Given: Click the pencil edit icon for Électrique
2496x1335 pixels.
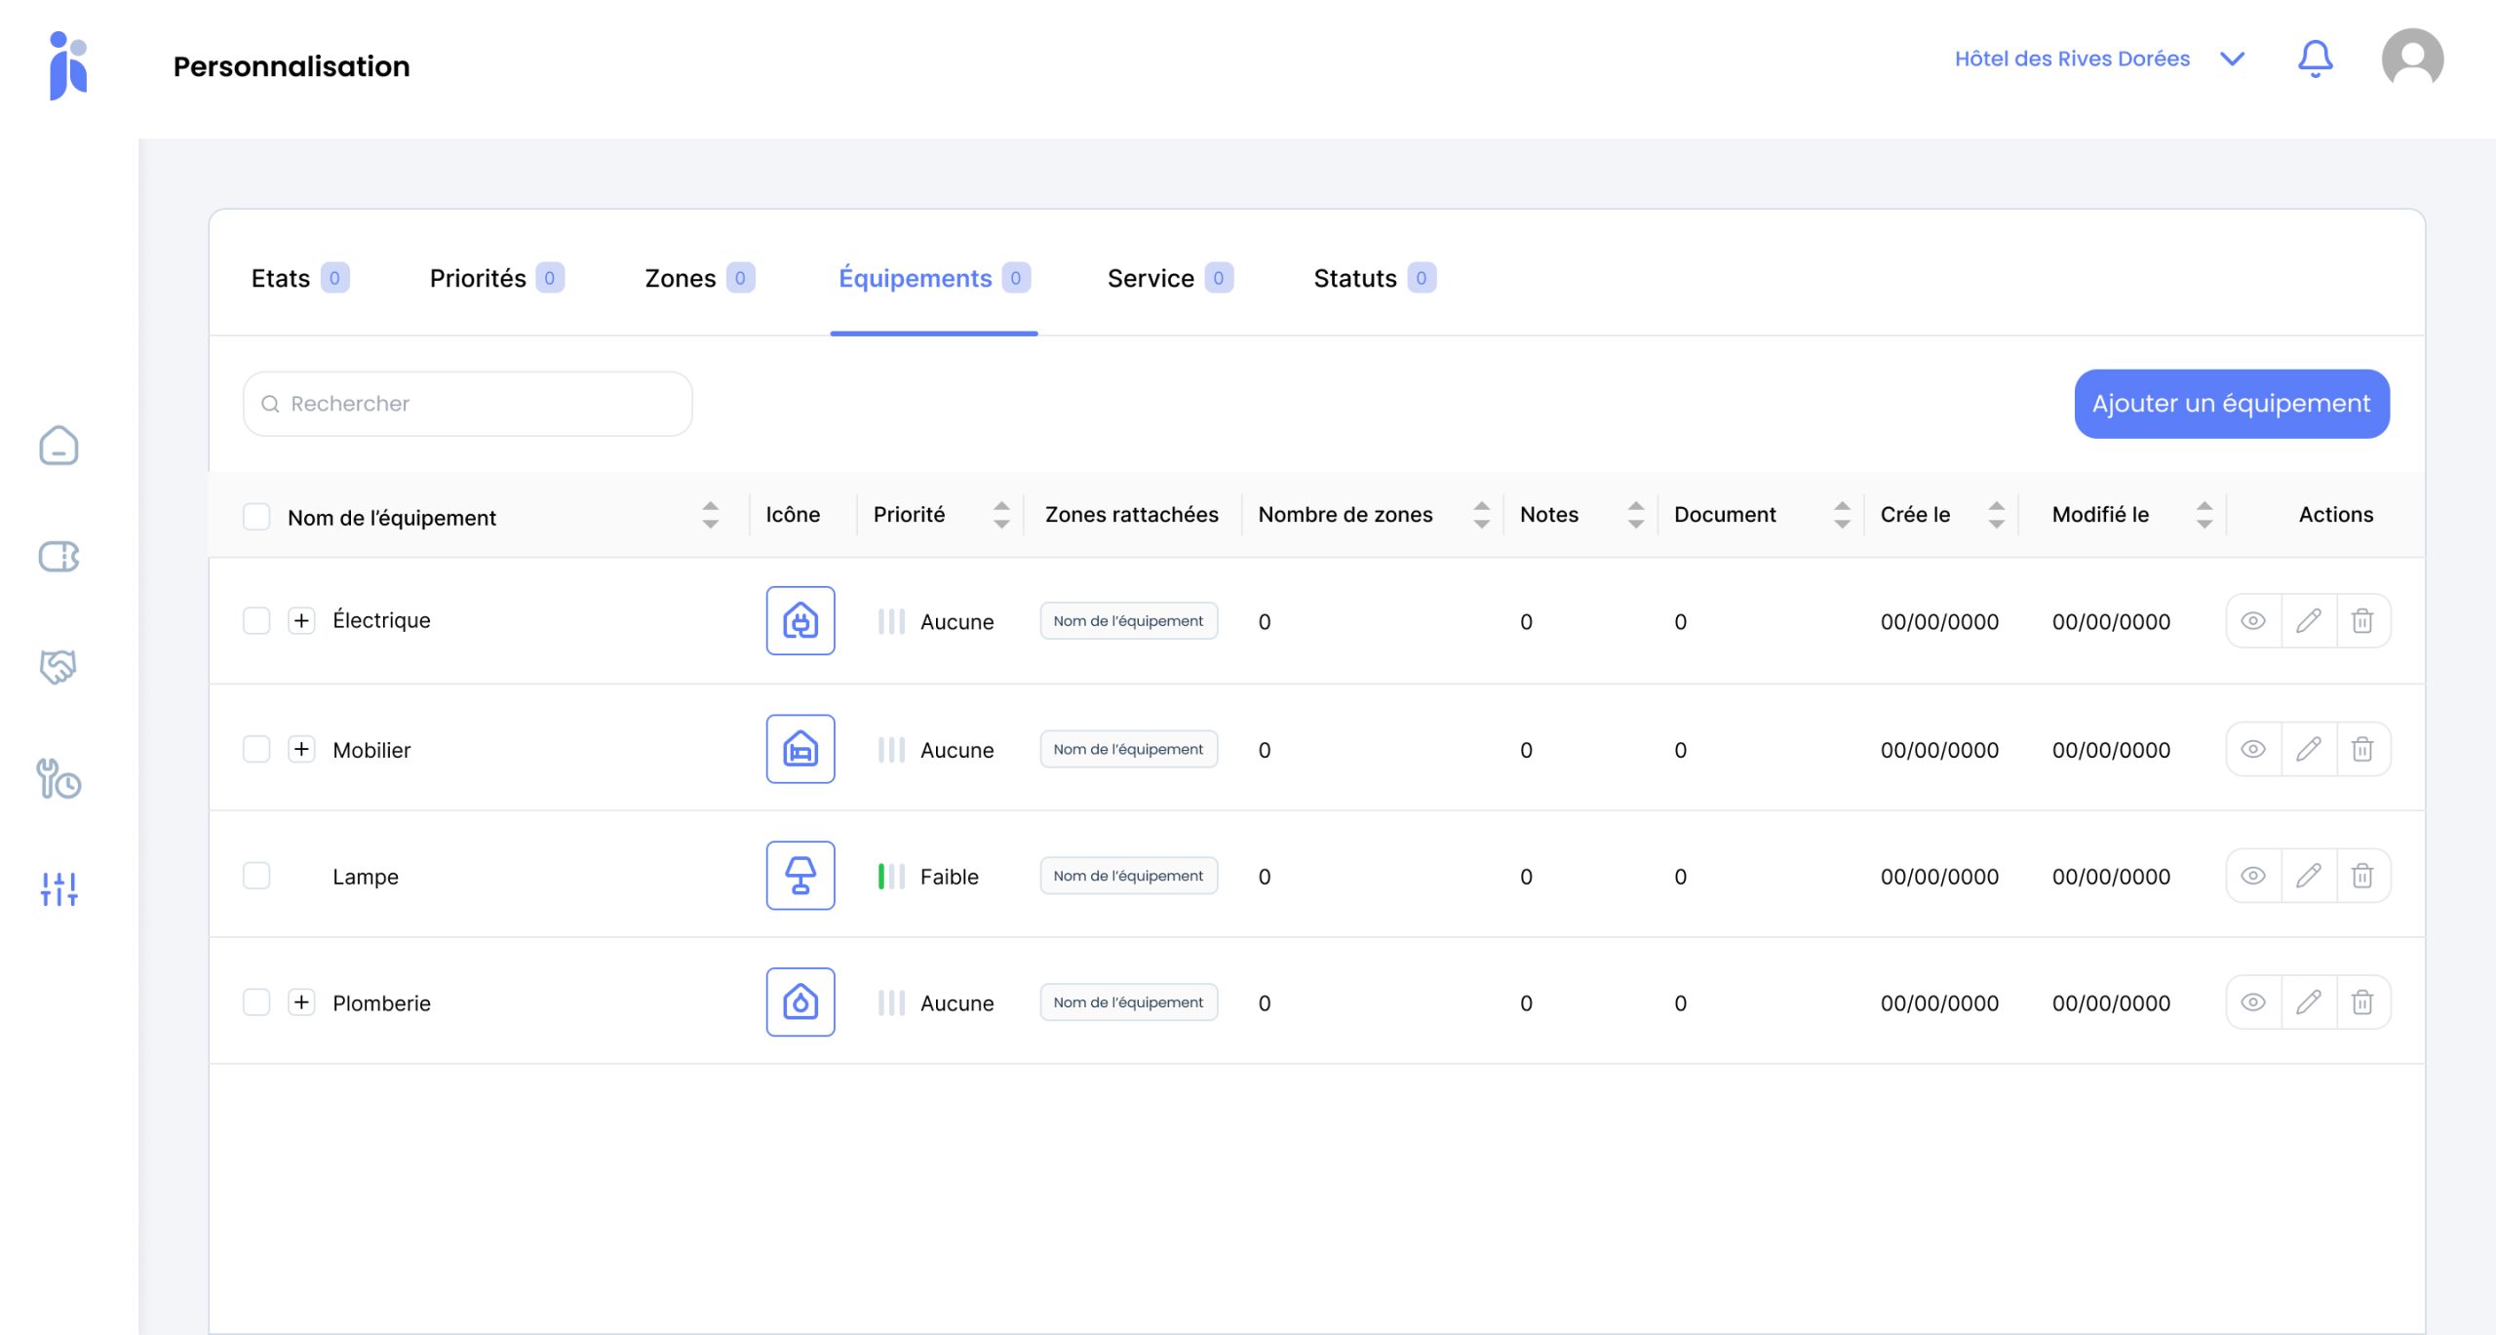Looking at the screenshot, I should point(2308,621).
